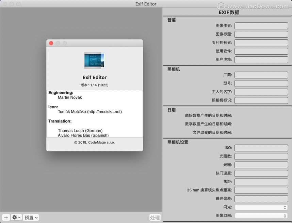The image size is (292, 223).
Task: Click into the 厂商 field
Action: pos(261,75)
